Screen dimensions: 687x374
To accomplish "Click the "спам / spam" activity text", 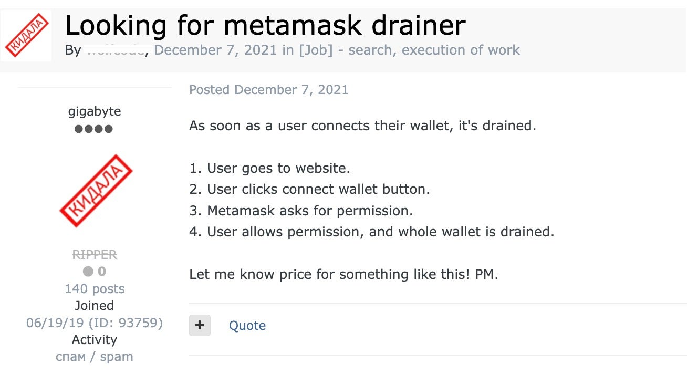I will [95, 357].
